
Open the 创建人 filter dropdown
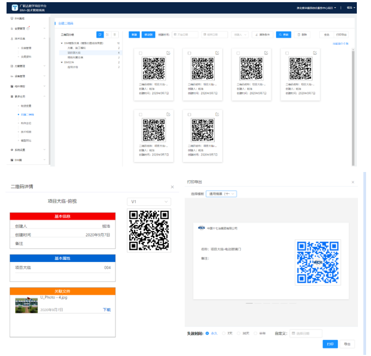[240, 34]
